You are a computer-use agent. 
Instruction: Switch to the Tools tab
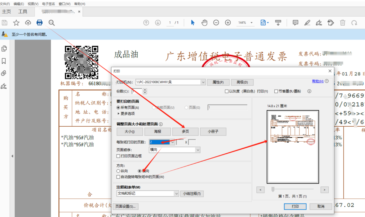22,11
